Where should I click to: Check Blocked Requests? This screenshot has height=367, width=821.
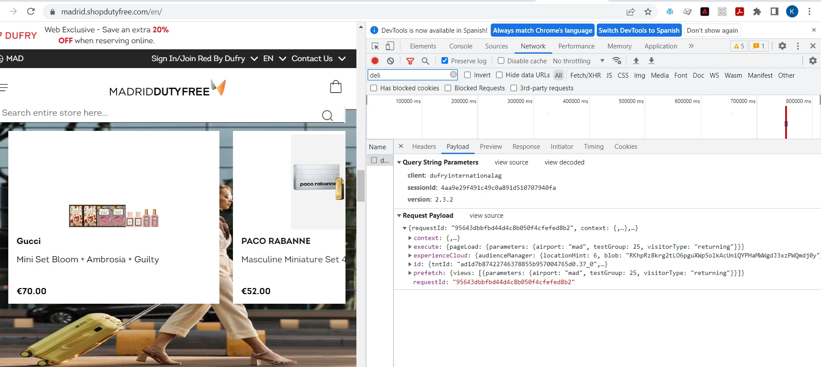pyautogui.click(x=448, y=88)
